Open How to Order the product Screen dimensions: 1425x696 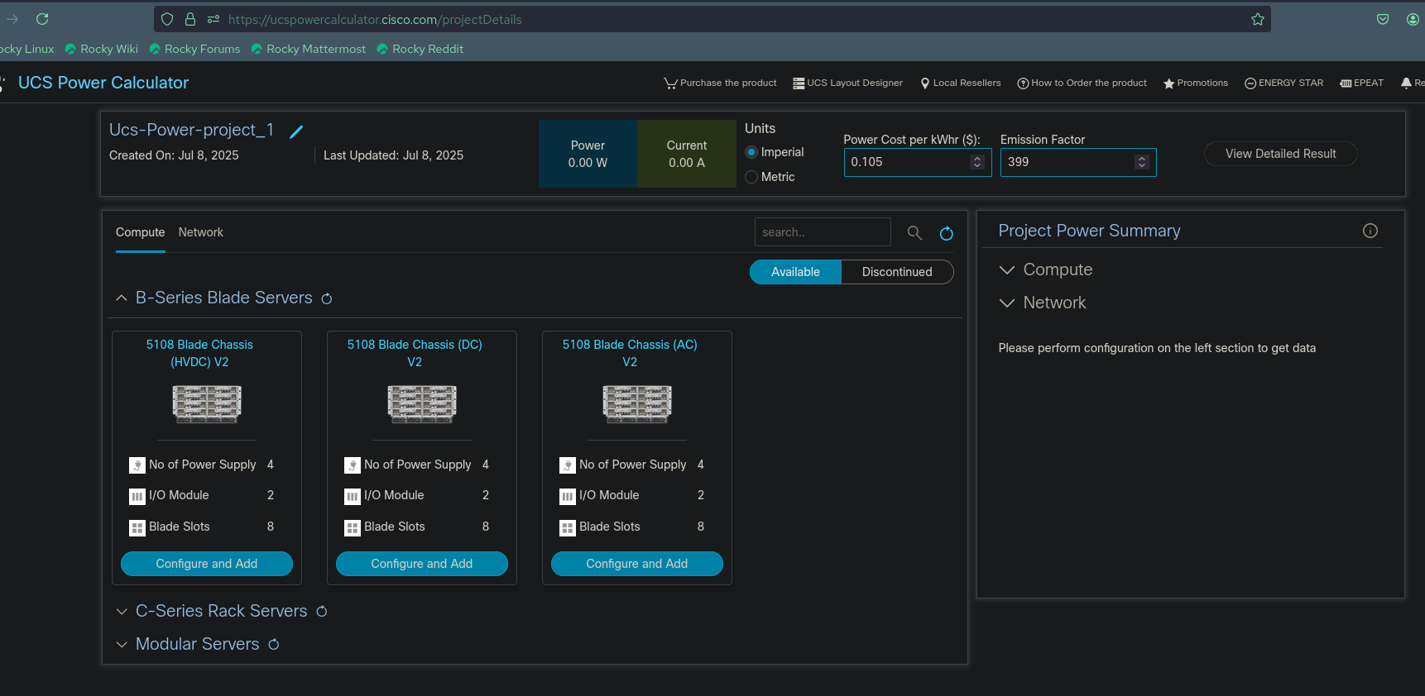(x=1082, y=83)
